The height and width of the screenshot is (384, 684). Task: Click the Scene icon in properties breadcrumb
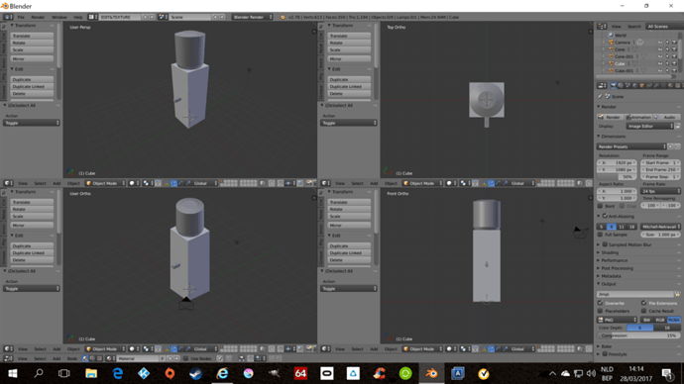pyautogui.click(x=608, y=97)
